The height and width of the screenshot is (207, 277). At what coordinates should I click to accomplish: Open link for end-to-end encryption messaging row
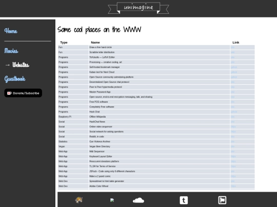[x=232, y=97]
